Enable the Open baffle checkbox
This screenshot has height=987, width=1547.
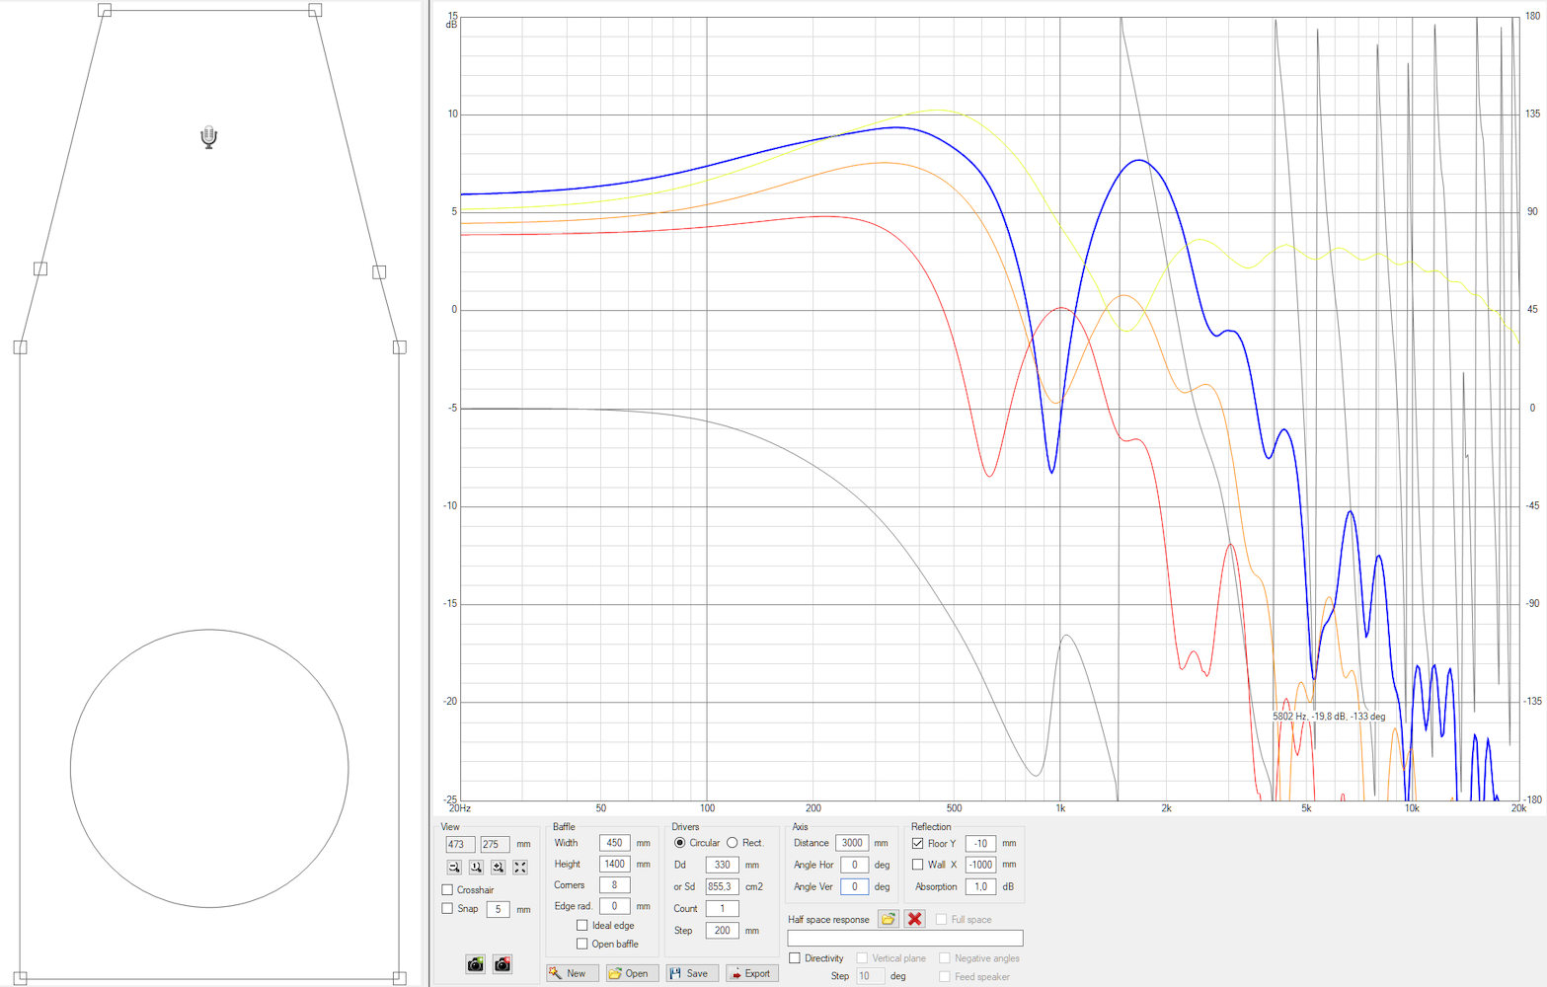tap(582, 945)
